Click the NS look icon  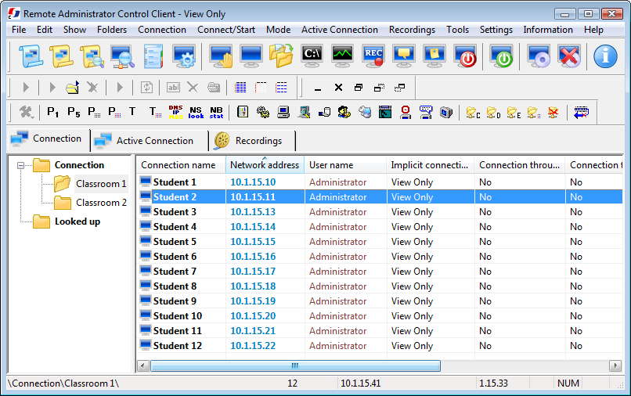pyautogui.click(x=196, y=112)
